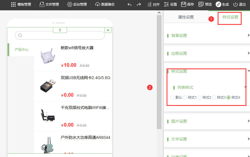
Task: Expand the 背景设置 section
Action: pyautogui.click(x=207, y=35)
